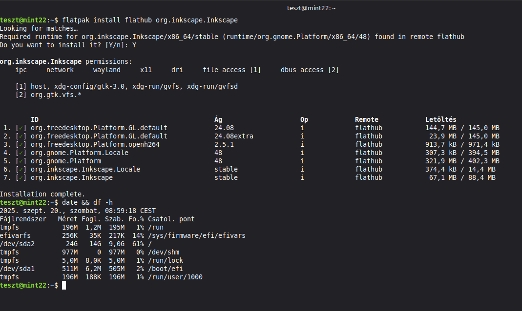522x311 pixels.
Task: Click download size '913,7 kB / 971,4 kB'
Action: [462, 145]
